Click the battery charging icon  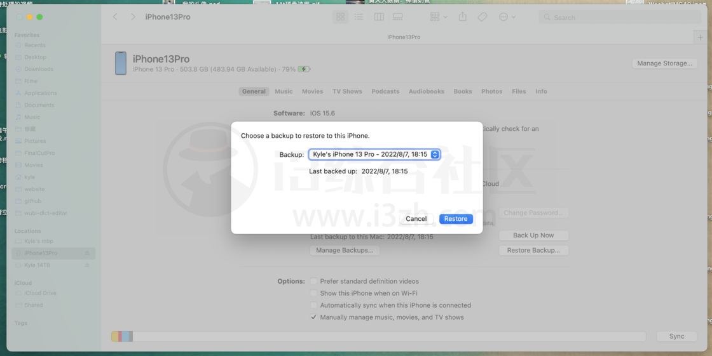(x=304, y=69)
